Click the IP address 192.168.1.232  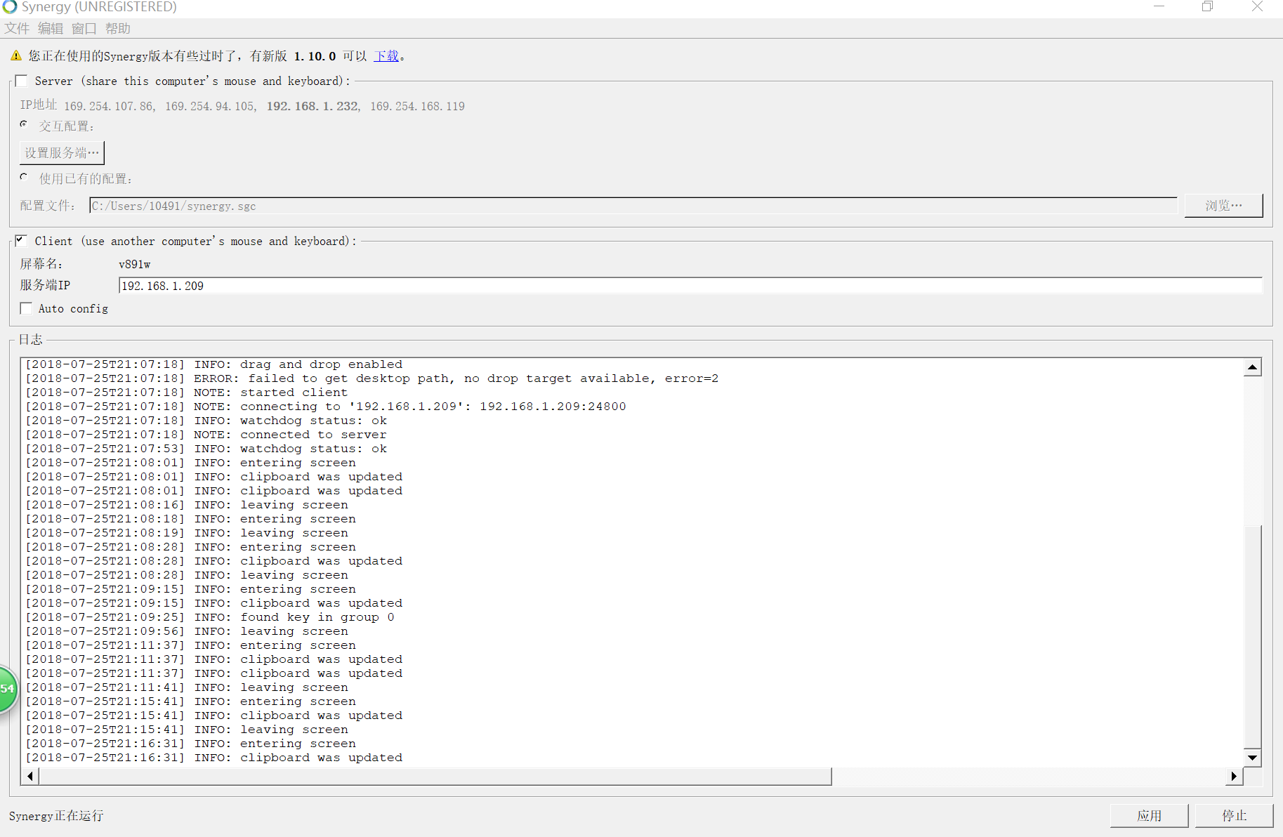click(x=312, y=106)
